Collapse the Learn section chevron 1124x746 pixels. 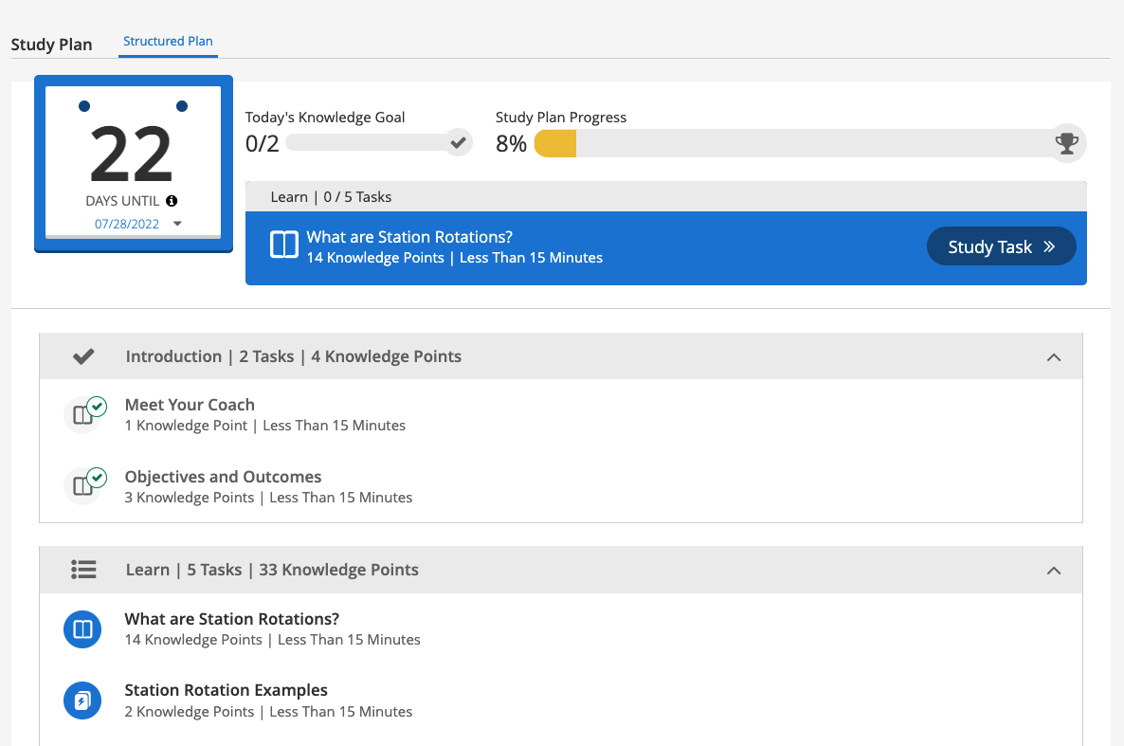(x=1053, y=571)
